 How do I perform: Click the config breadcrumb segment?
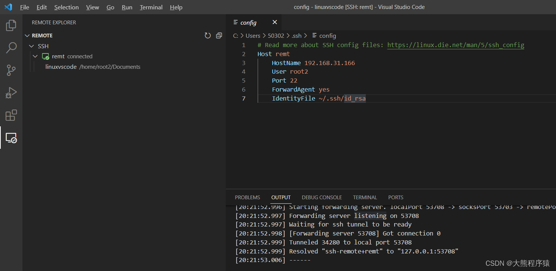tap(328, 36)
